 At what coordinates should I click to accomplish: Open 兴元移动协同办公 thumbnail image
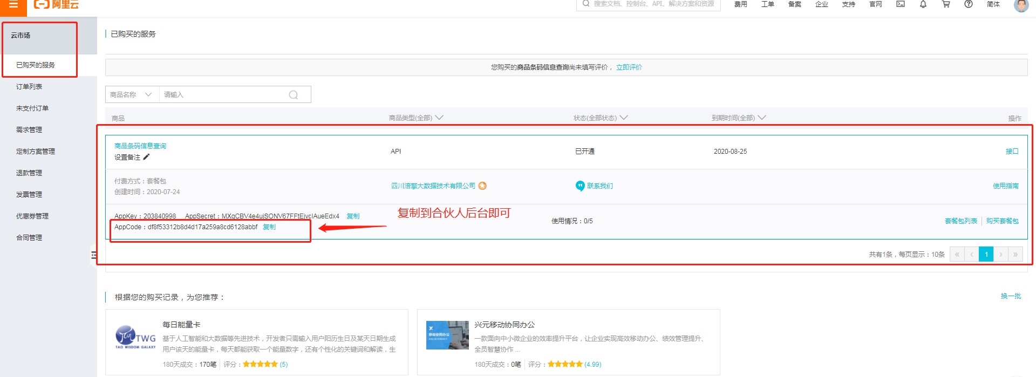pos(447,335)
